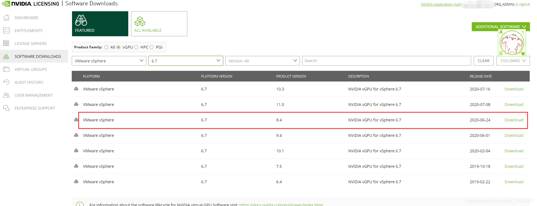Click the info icon in the lifecycle notice
The image size is (537, 206).
click(80, 204)
